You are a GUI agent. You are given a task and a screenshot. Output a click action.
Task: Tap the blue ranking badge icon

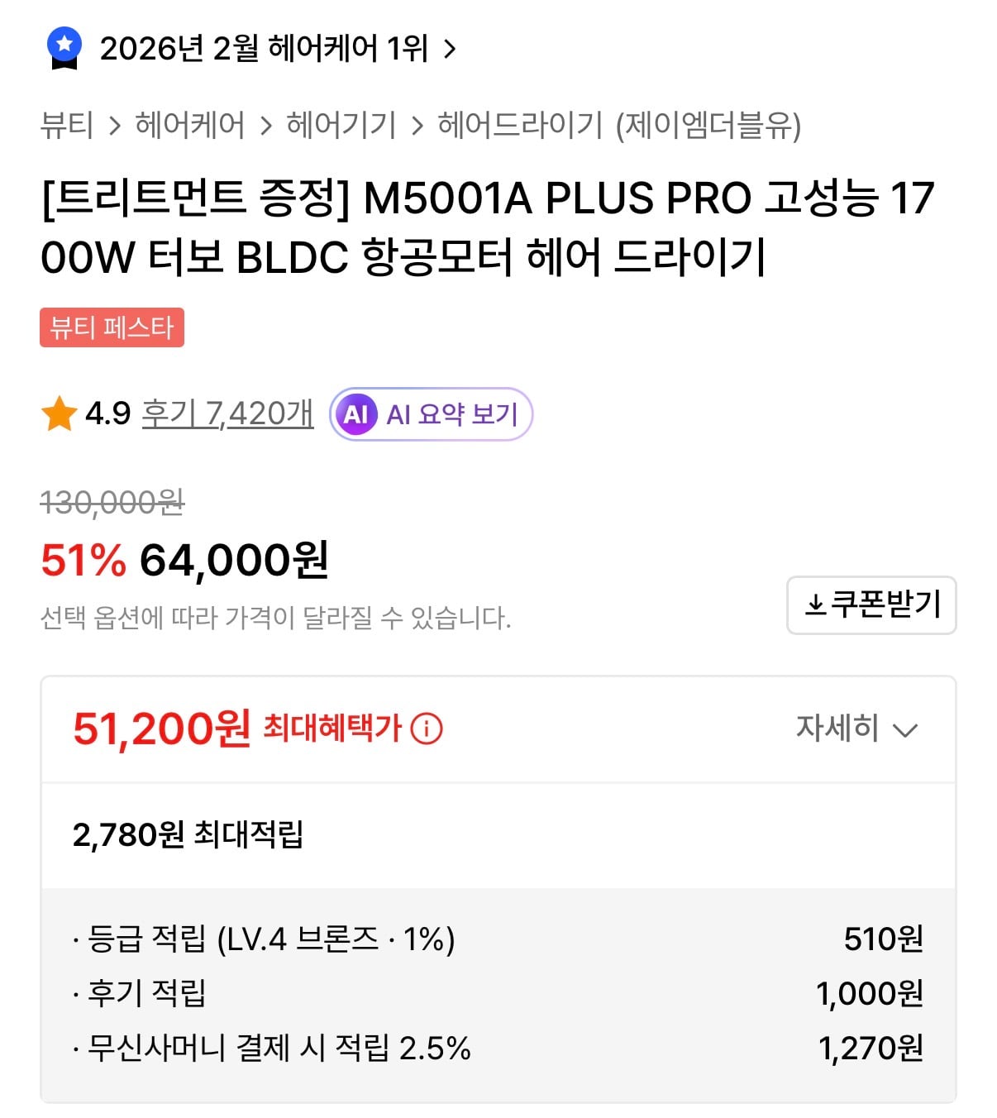coord(64,48)
